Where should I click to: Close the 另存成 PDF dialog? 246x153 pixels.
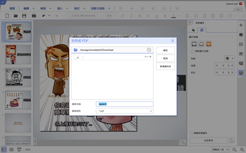click(173, 41)
